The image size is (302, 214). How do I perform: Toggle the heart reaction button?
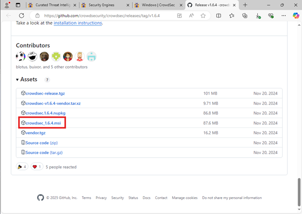point(37,167)
